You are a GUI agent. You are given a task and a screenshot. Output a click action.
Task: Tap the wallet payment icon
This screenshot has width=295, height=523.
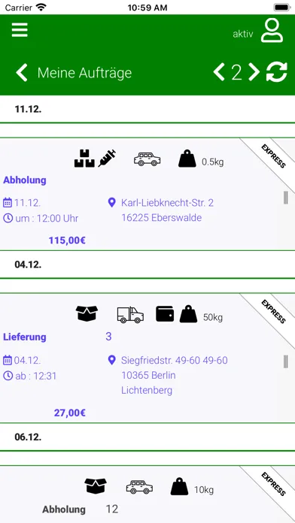point(165,314)
